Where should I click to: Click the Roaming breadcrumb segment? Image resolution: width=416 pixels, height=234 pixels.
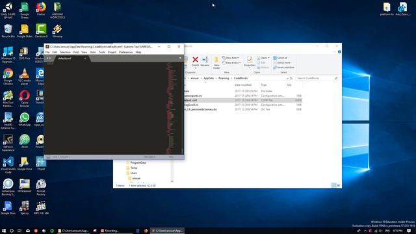click(224, 78)
